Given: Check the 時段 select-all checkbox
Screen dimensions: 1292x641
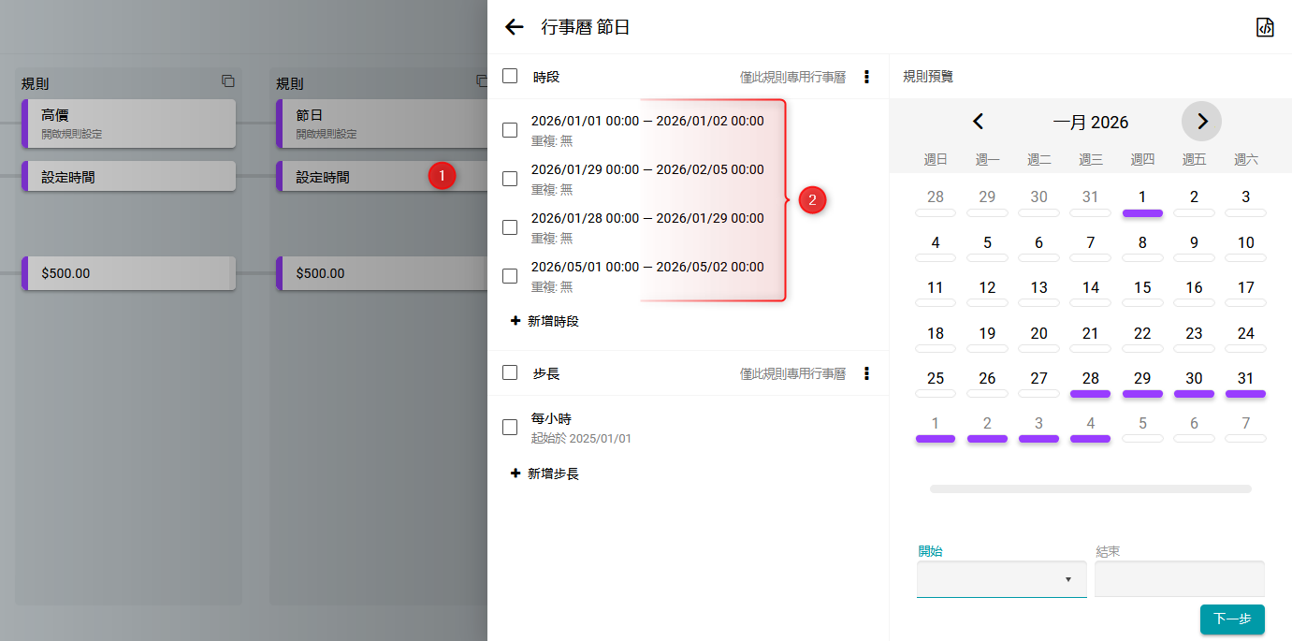Looking at the screenshot, I should click(x=510, y=76).
